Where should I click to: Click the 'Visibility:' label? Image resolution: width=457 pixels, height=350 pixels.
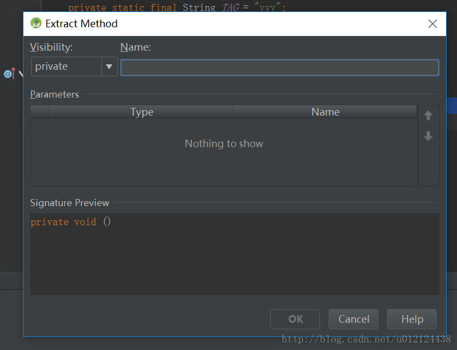[51, 47]
